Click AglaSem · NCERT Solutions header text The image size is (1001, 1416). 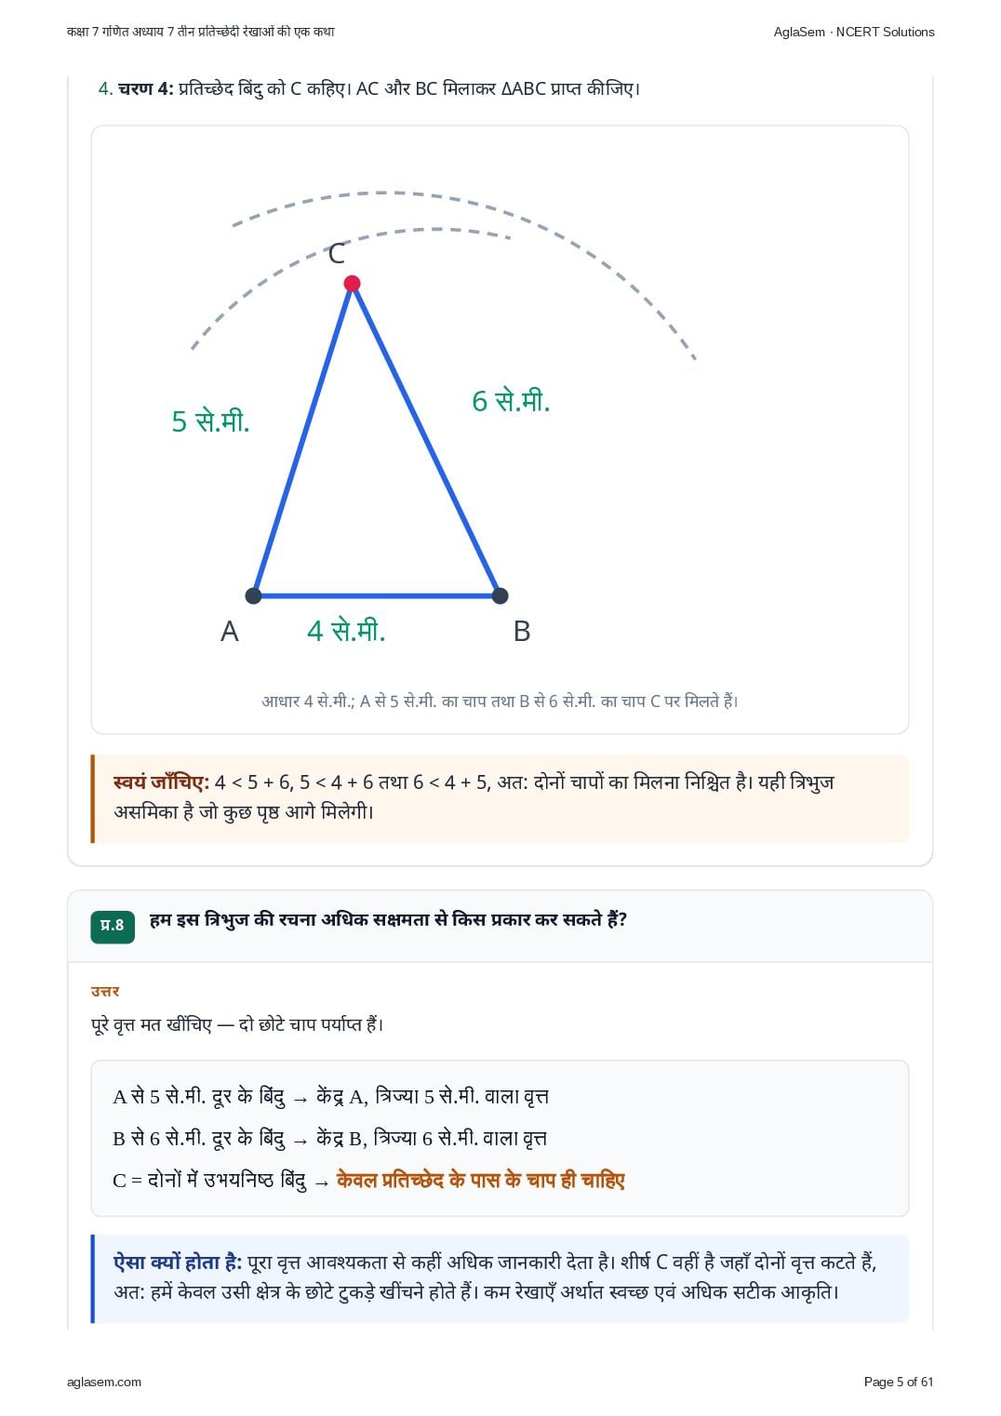point(854,32)
